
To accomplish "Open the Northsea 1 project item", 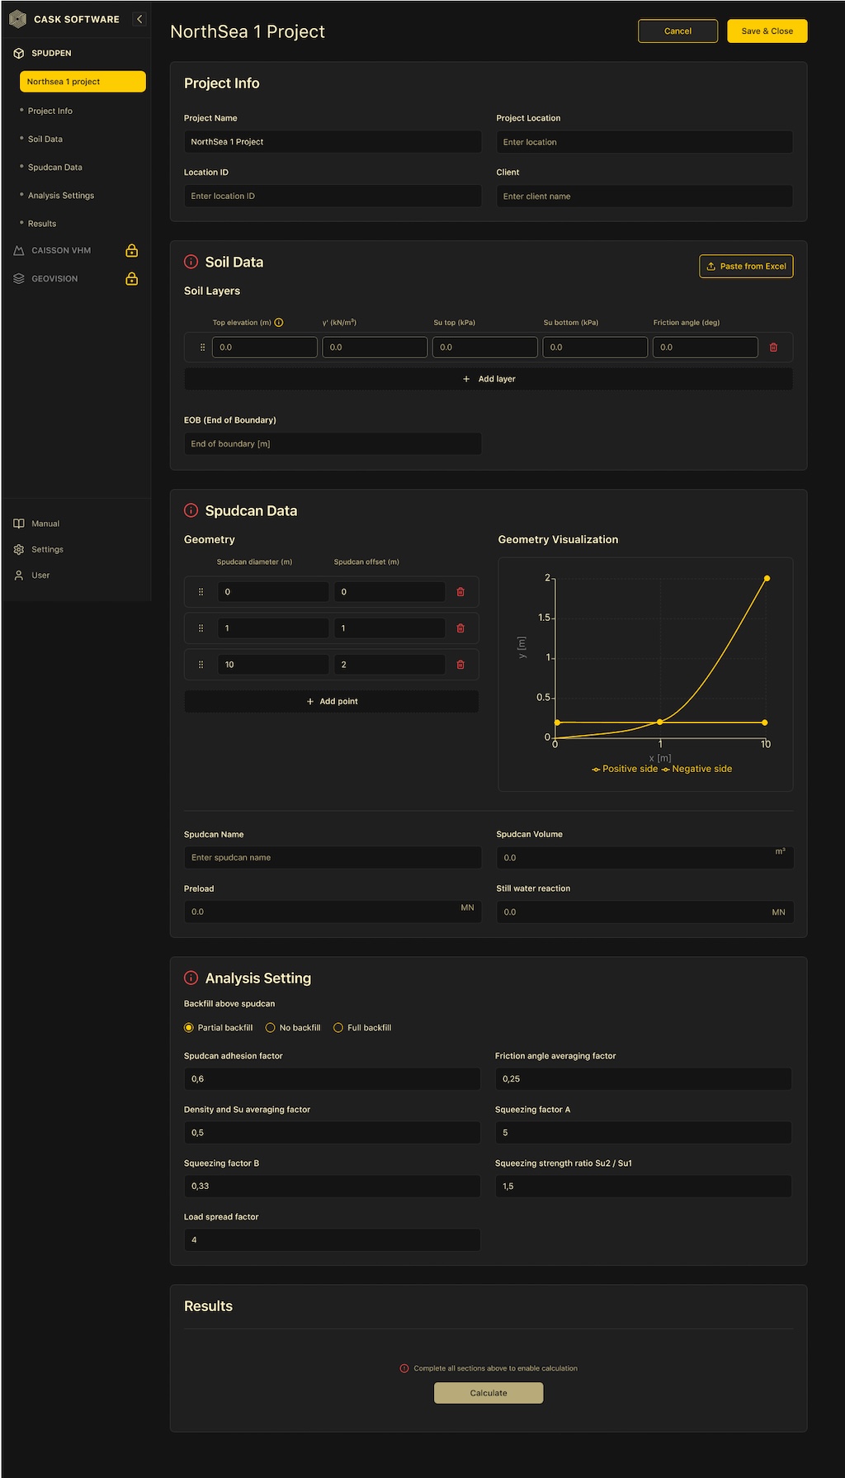I will coord(83,82).
